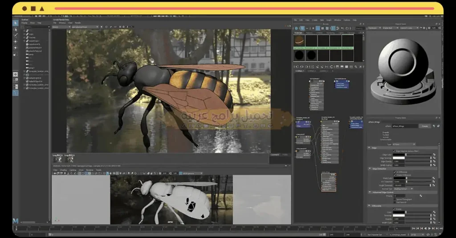Click the first sphere icon in Hypershade browser toolbar

click(x=296, y=28)
